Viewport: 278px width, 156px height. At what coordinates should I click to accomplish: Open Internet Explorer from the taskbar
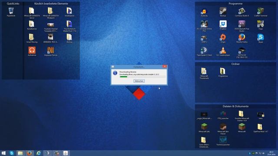[x=39, y=153]
